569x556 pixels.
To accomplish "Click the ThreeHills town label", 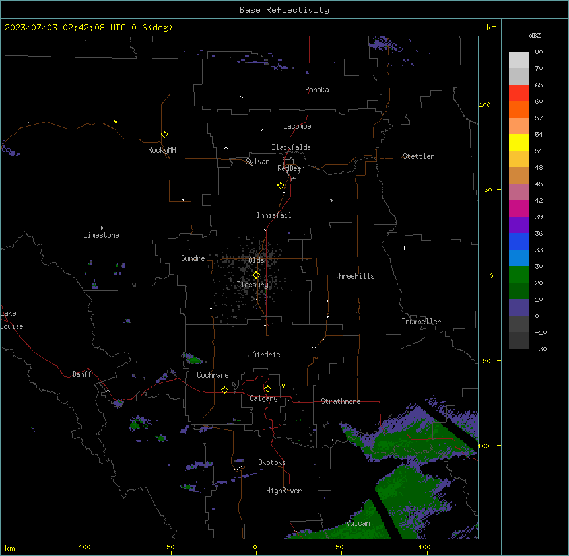I will (354, 276).
